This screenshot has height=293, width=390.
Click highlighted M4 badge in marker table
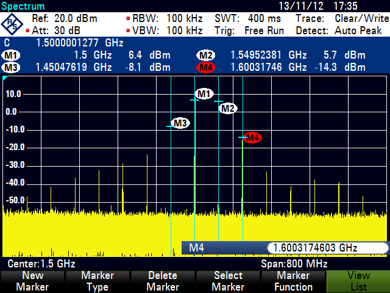[x=206, y=67]
